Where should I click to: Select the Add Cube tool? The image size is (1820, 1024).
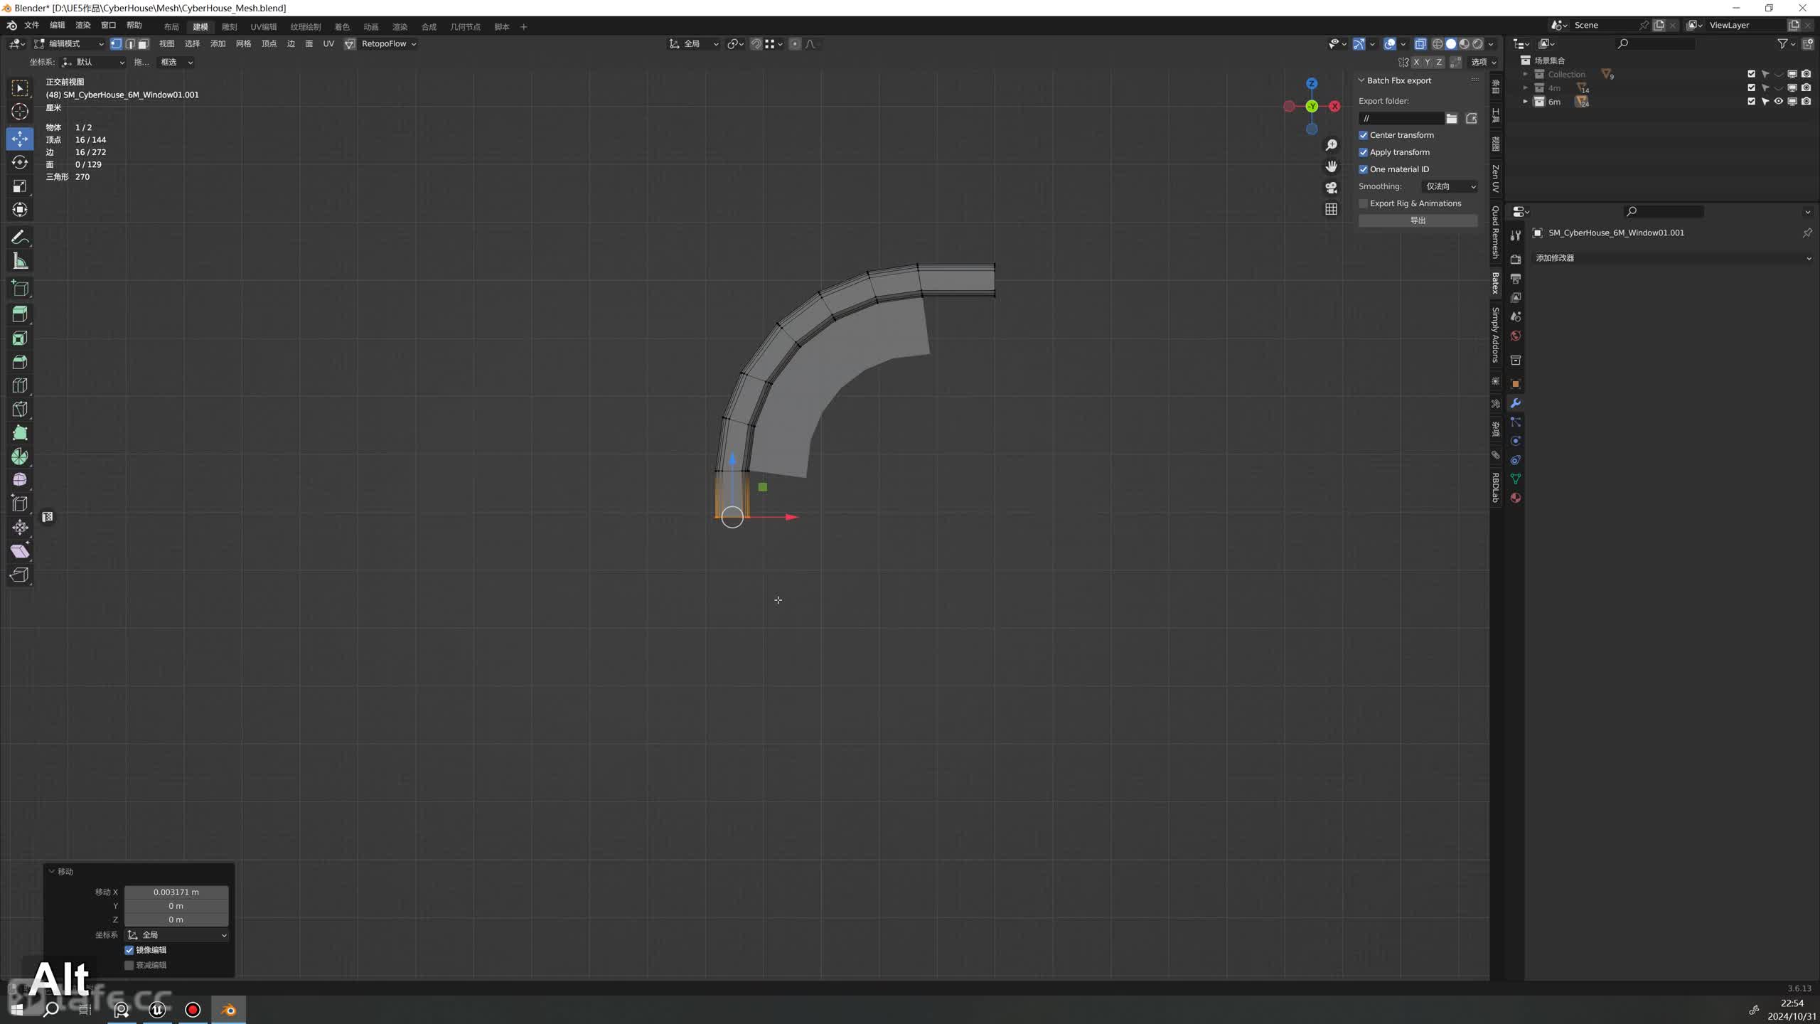tap(20, 288)
